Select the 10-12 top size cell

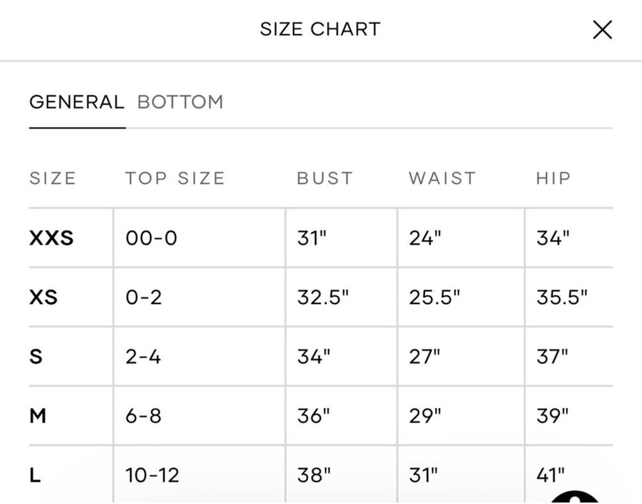[200, 475]
